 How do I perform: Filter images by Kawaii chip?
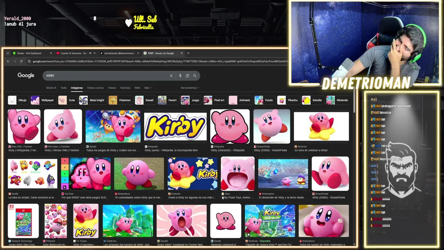[x=145, y=100]
